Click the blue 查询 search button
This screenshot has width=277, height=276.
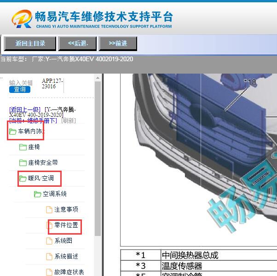(x=20, y=89)
